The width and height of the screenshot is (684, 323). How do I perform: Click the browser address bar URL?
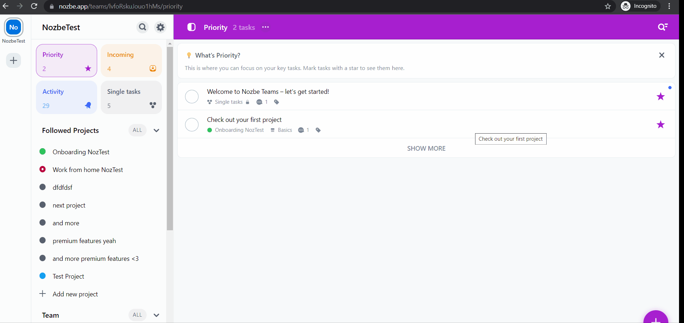coord(121,6)
